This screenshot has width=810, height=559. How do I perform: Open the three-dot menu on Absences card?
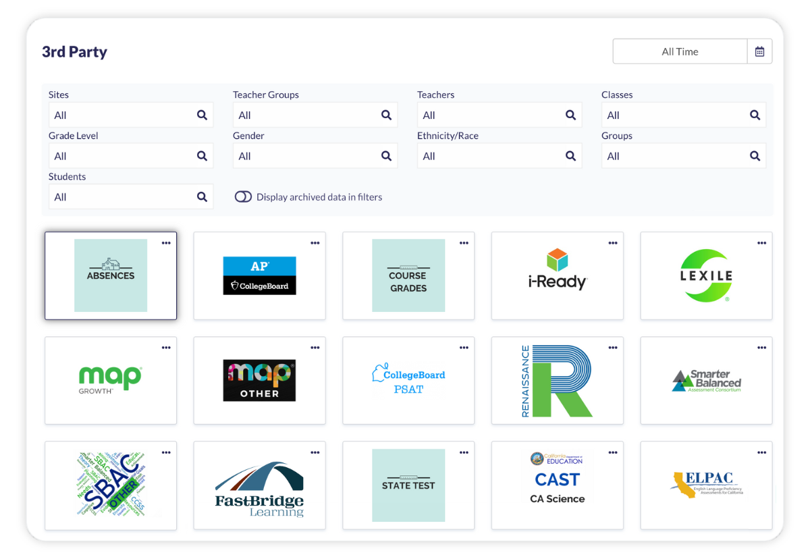[166, 243]
